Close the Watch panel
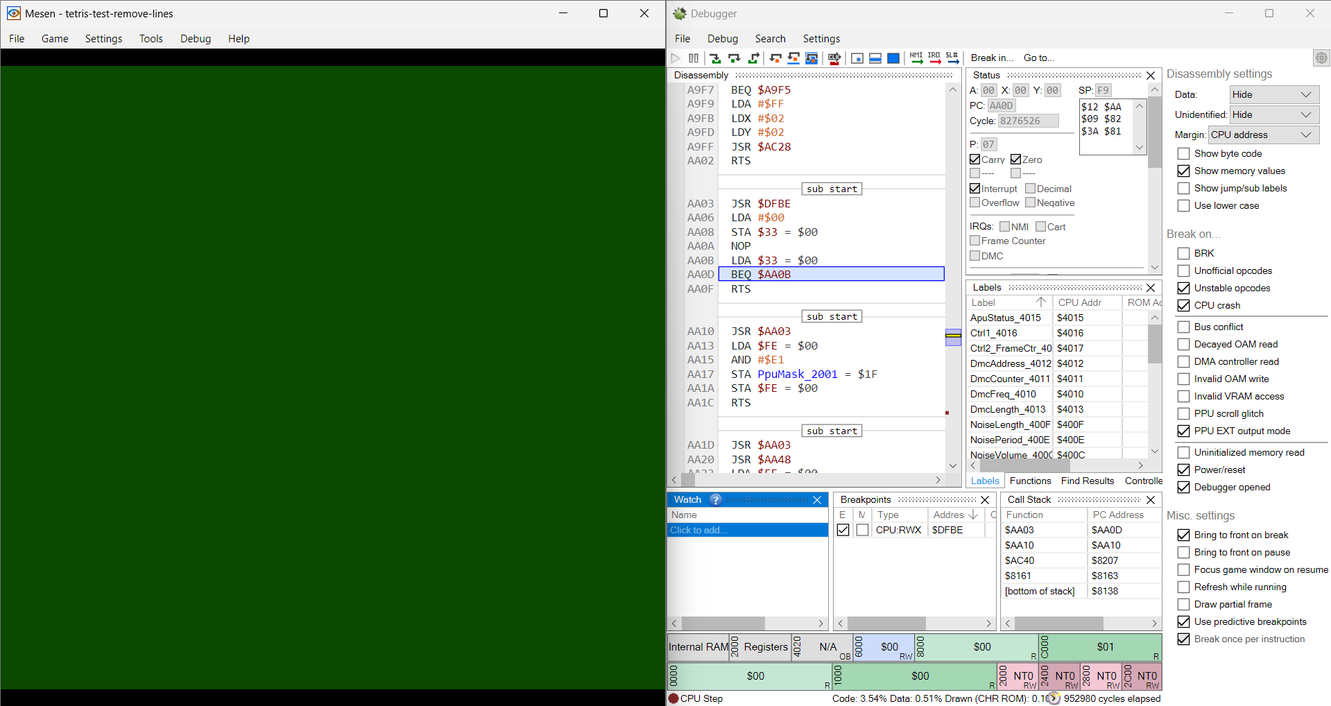 click(x=817, y=500)
